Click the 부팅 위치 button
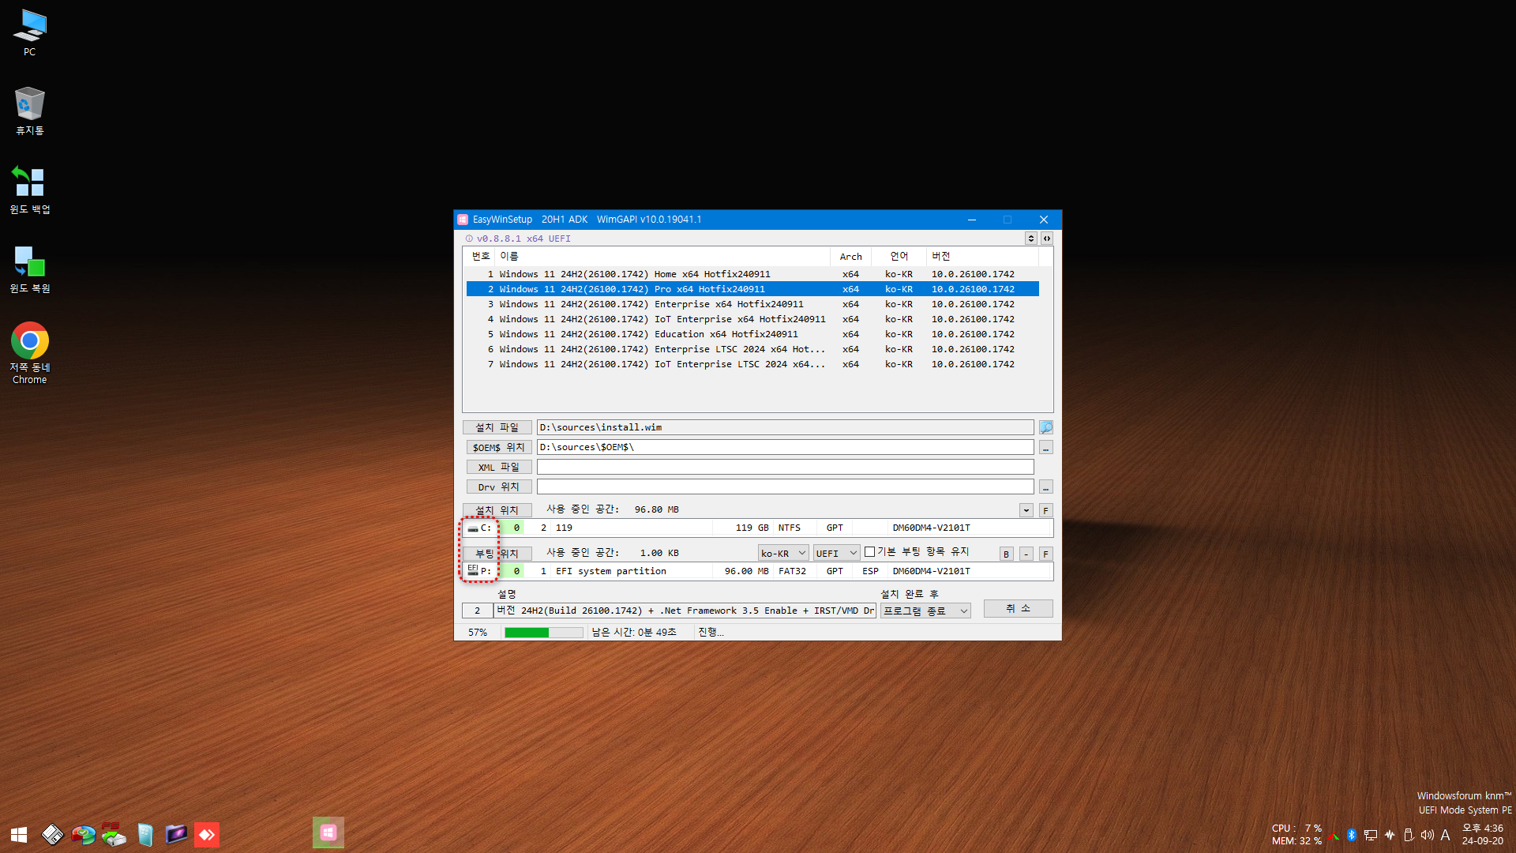Viewport: 1516px width, 853px height. (497, 553)
